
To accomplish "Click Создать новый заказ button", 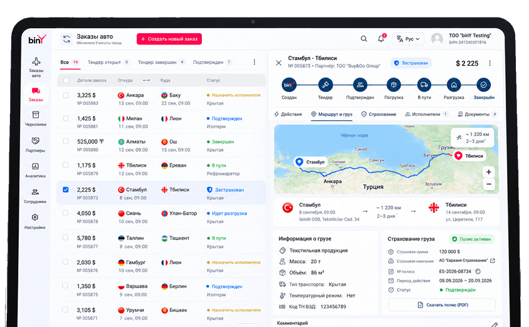I will click(169, 39).
